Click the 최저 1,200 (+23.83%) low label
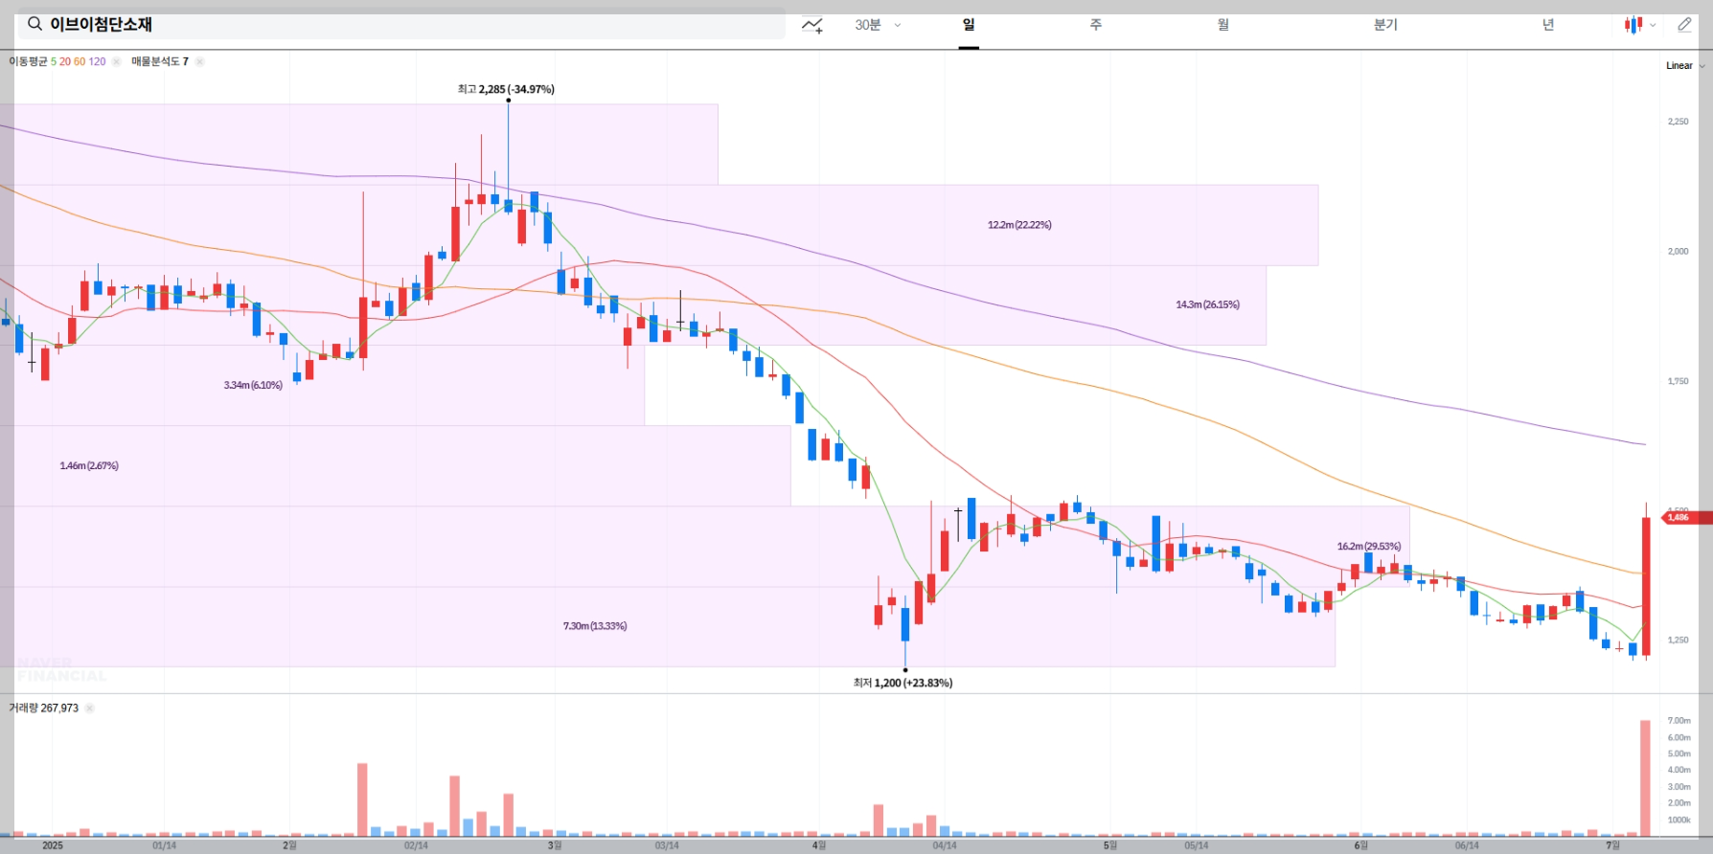The width and height of the screenshot is (1713, 854). pyautogui.click(x=902, y=683)
